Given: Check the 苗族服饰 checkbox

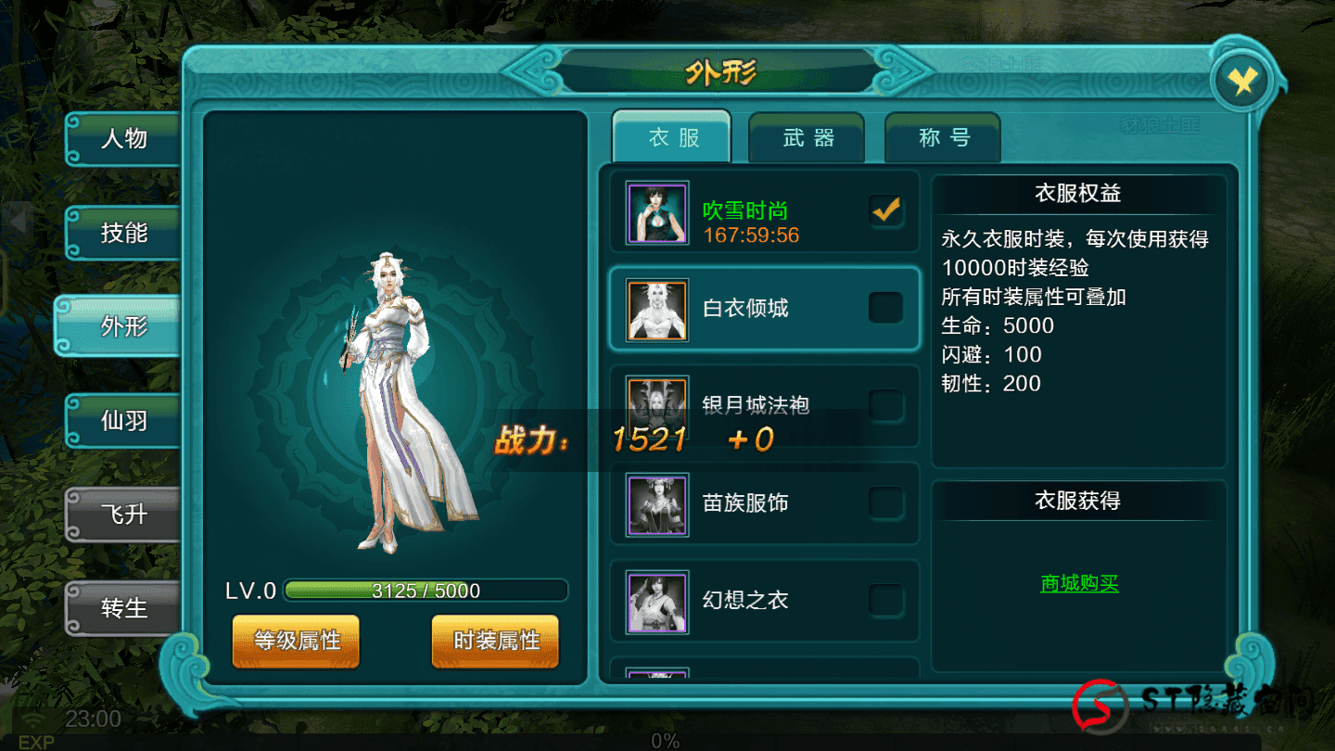Looking at the screenshot, I should pos(886,503).
